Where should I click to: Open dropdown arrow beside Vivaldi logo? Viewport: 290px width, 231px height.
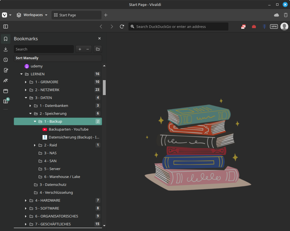coord(10,15)
